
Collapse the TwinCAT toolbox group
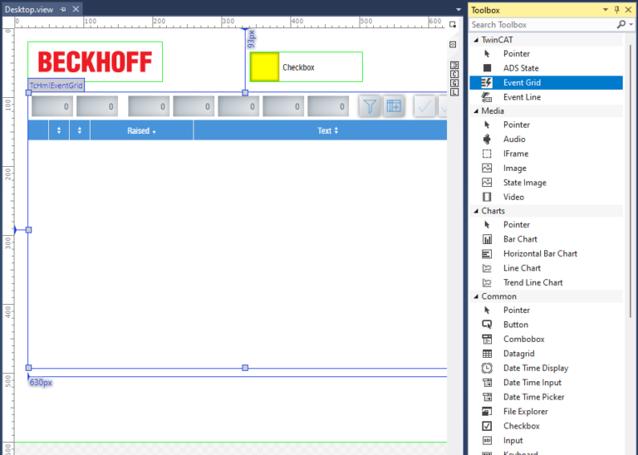click(476, 40)
